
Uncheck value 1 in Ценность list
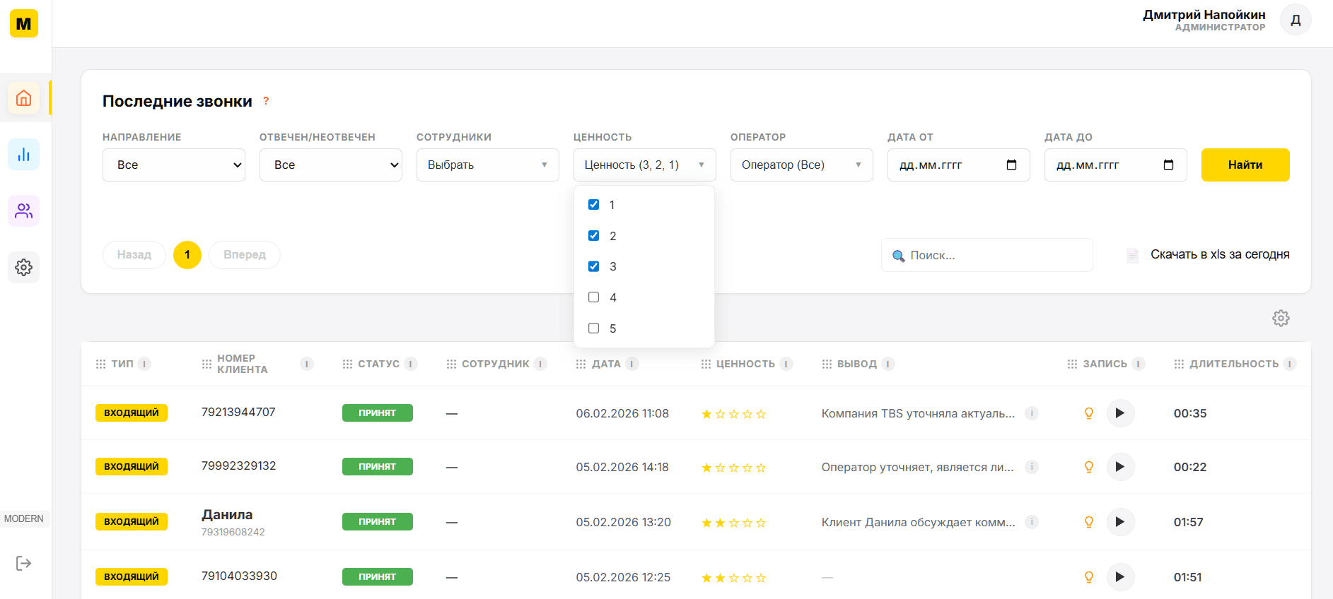click(x=594, y=205)
